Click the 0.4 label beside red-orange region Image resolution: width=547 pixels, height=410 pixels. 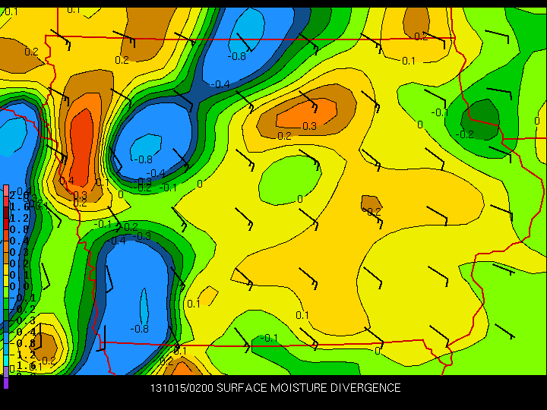click(66, 181)
